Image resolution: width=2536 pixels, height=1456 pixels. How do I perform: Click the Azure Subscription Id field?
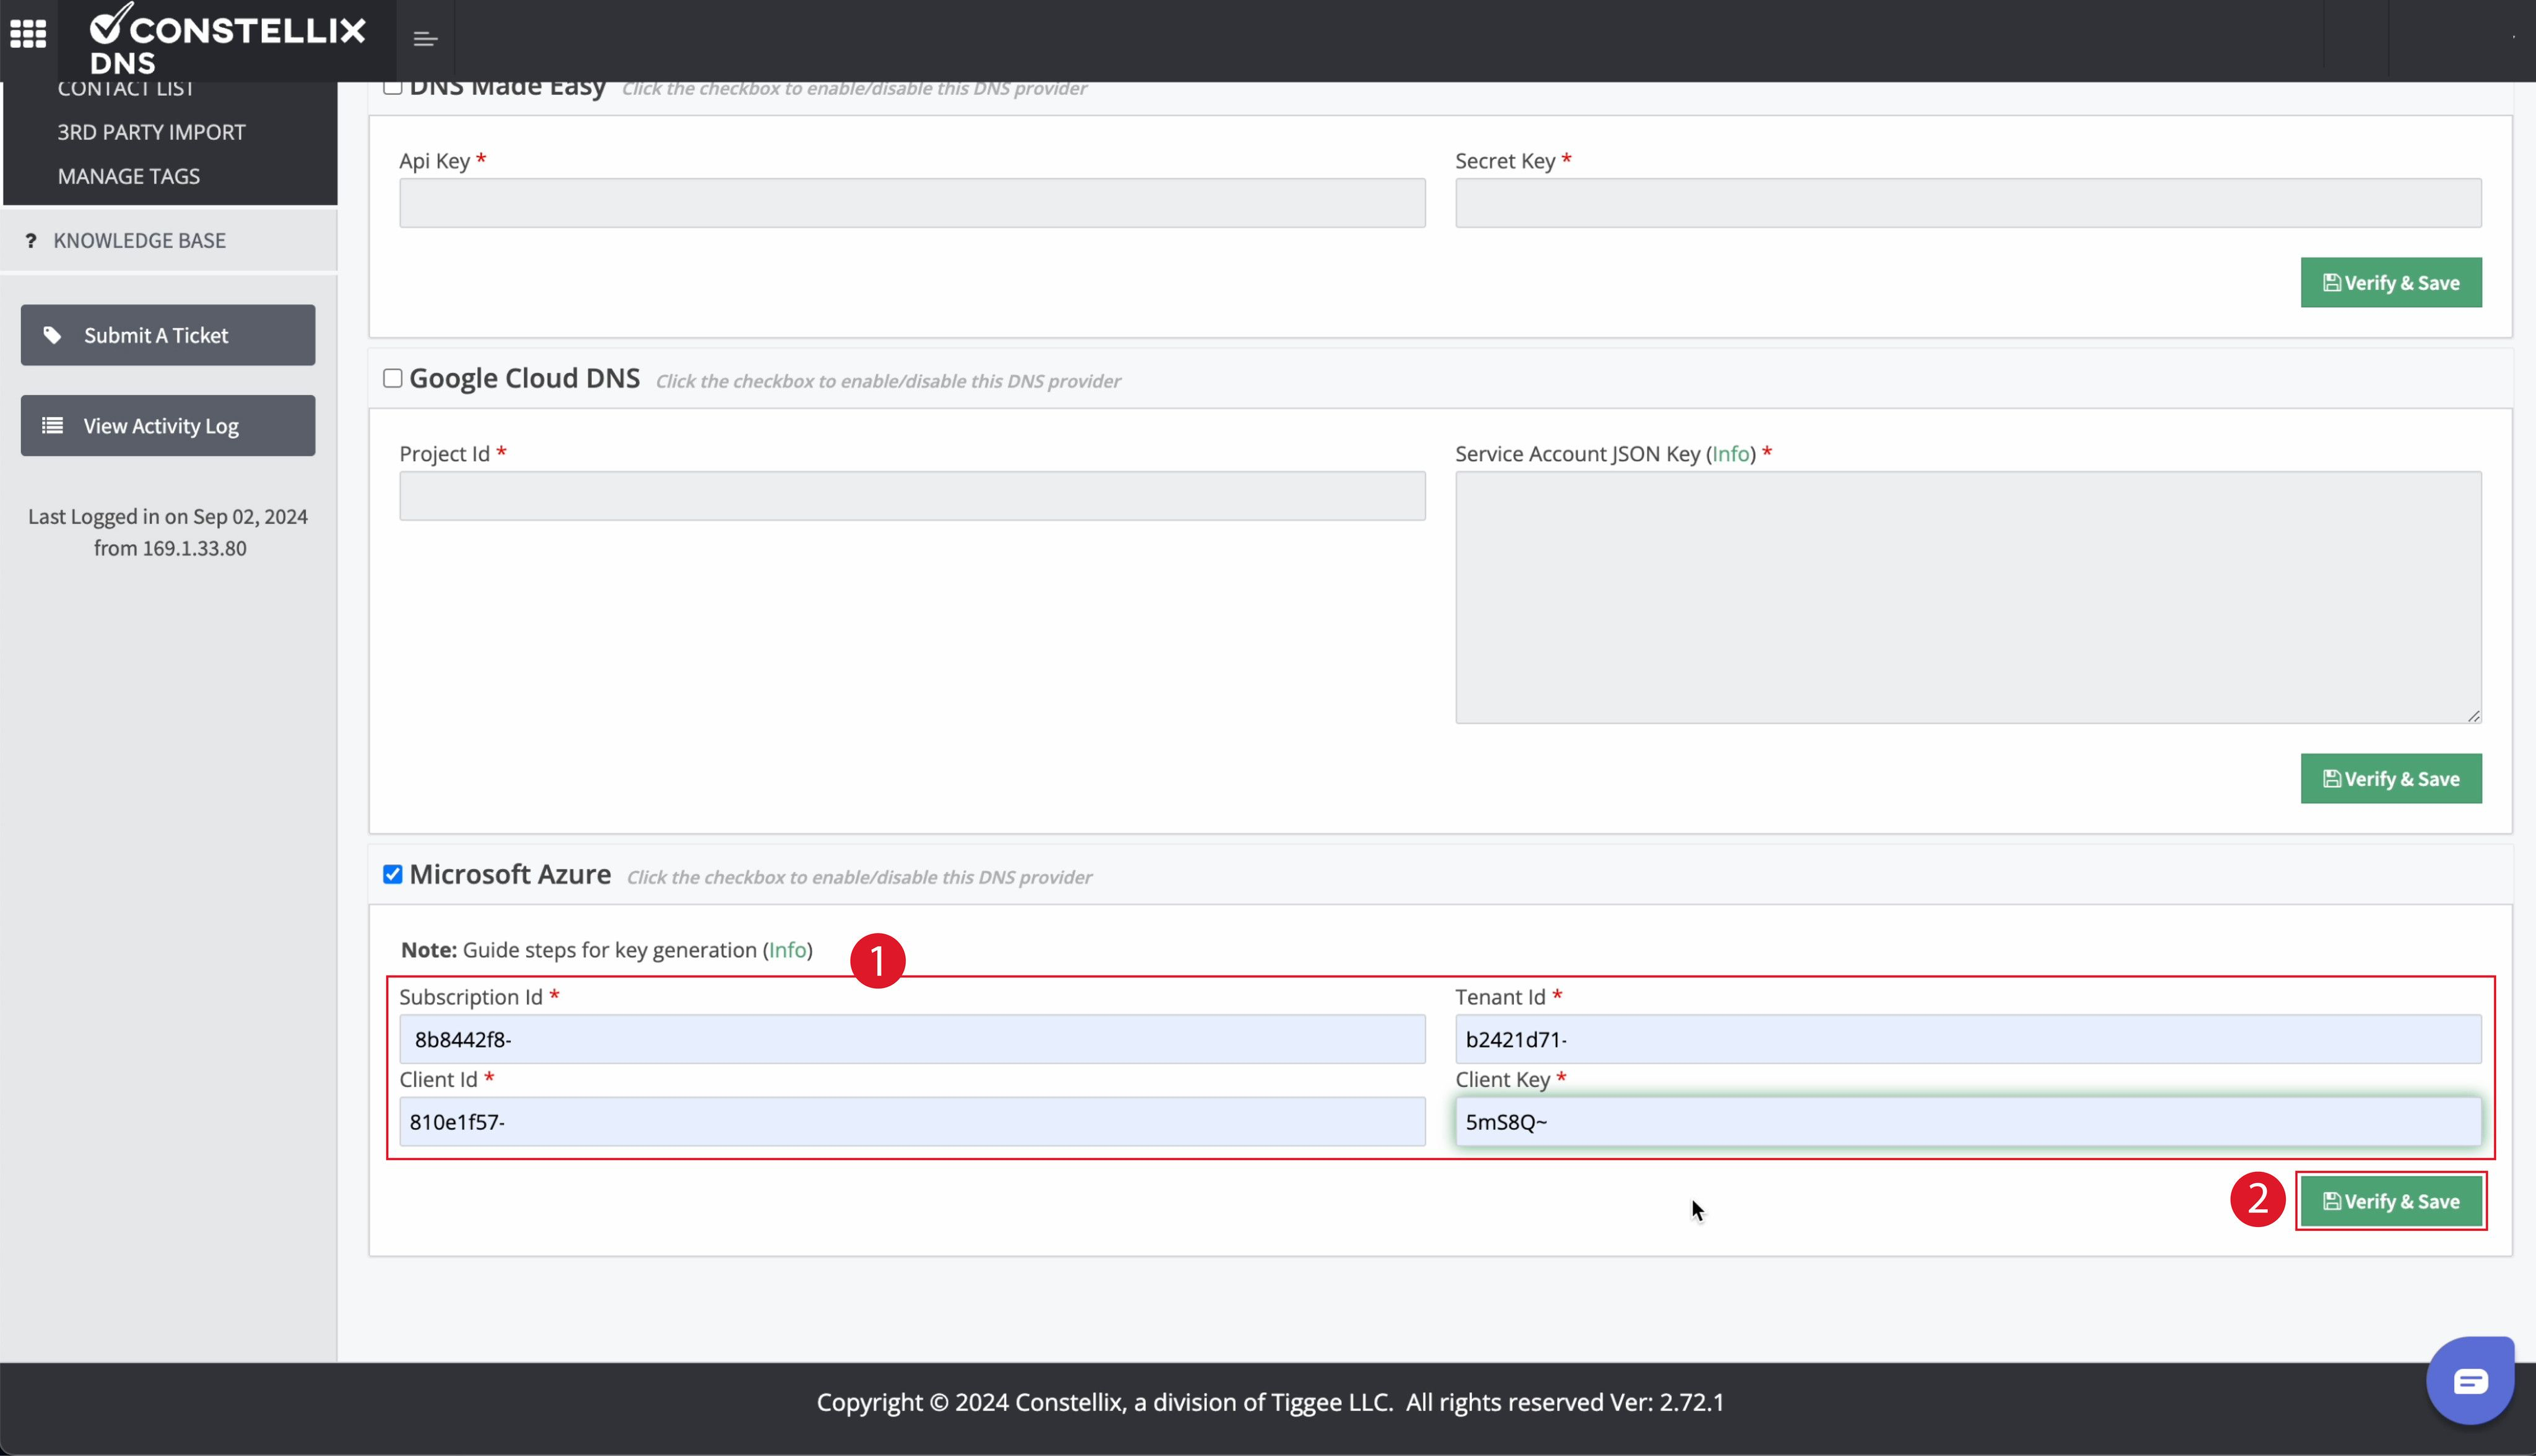coord(911,1039)
